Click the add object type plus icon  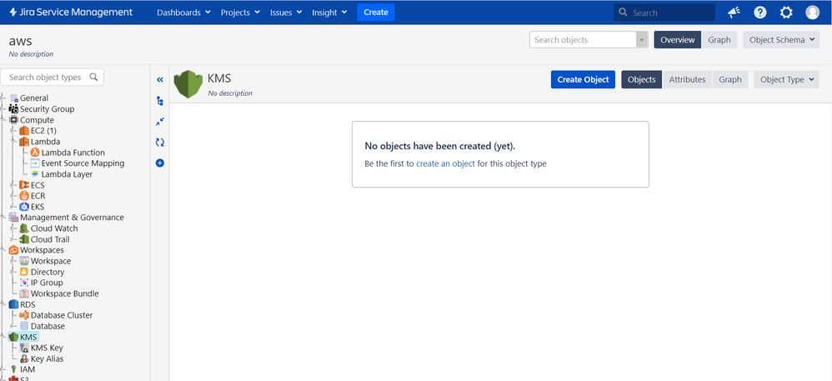point(160,163)
